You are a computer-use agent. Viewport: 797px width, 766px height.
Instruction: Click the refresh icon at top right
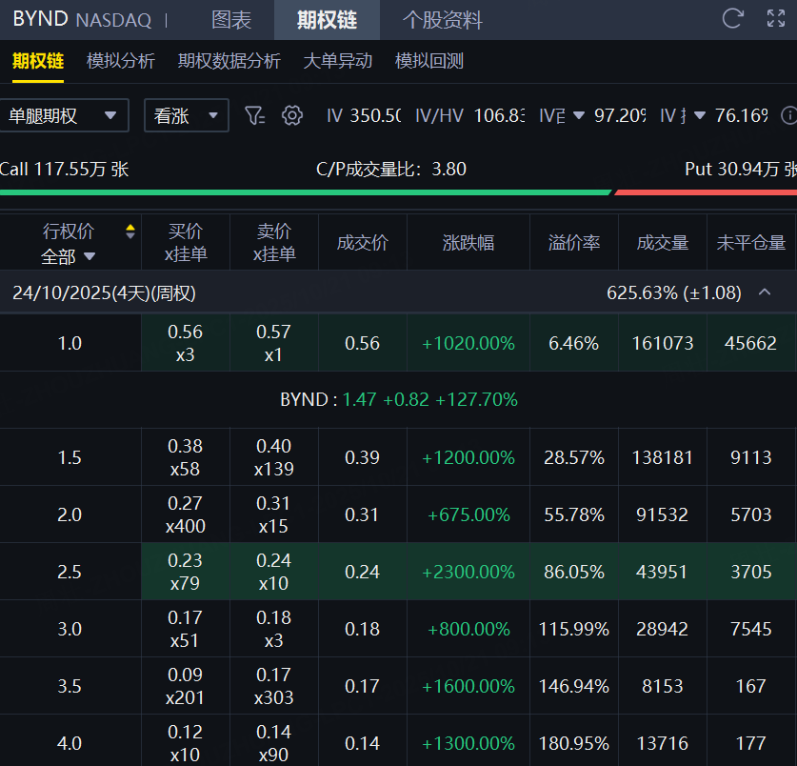(732, 18)
